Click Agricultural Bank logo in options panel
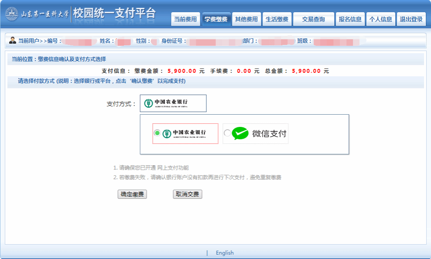This screenshot has width=431, height=259. pos(184,133)
